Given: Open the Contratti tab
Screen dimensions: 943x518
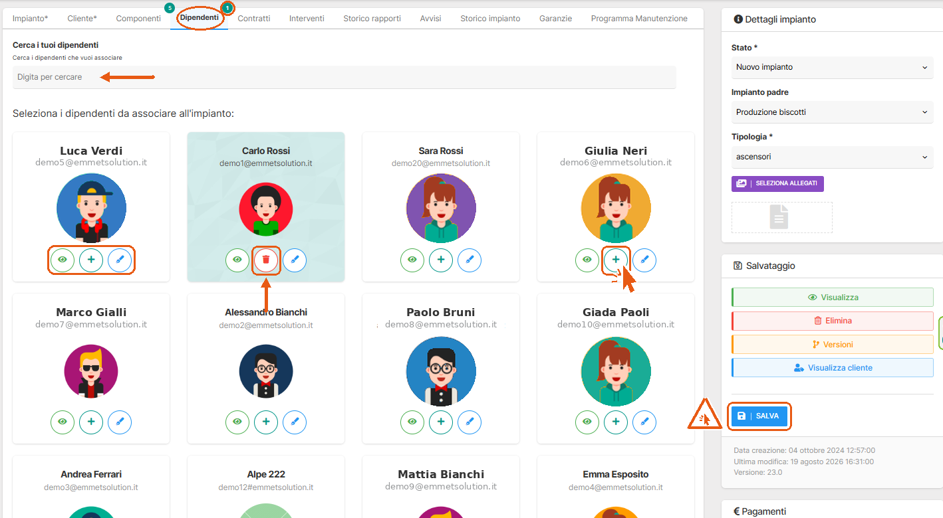Looking at the screenshot, I should (x=254, y=19).
